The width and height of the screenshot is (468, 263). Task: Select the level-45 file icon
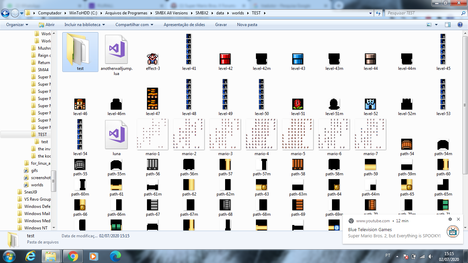pyautogui.click(x=443, y=49)
